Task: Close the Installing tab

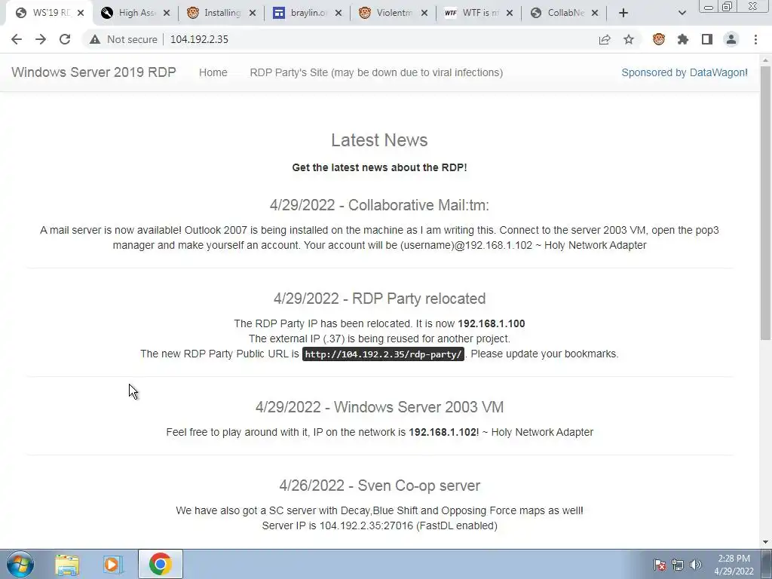Action: pos(253,13)
